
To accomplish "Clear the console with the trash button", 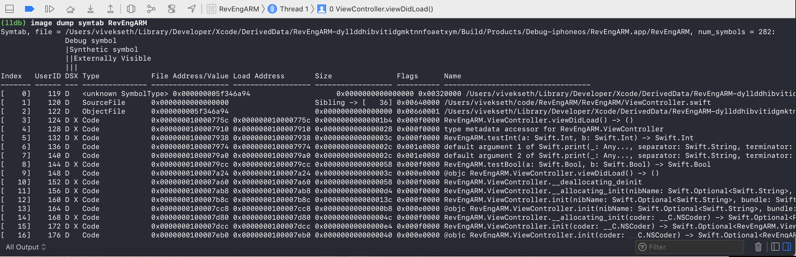I will click(x=758, y=247).
